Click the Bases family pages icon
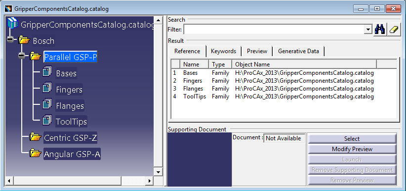 point(47,72)
